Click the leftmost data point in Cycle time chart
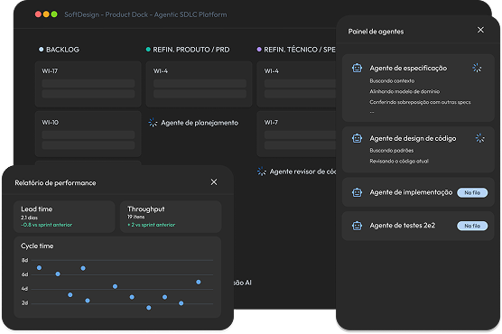 tap(39, 268)
